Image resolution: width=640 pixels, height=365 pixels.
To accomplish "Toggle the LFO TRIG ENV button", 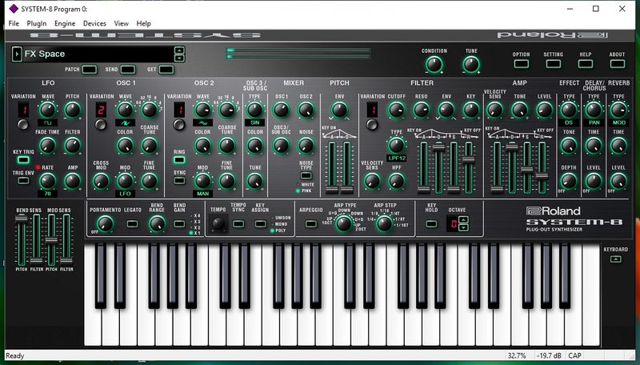I will click(x=23, y=180).
